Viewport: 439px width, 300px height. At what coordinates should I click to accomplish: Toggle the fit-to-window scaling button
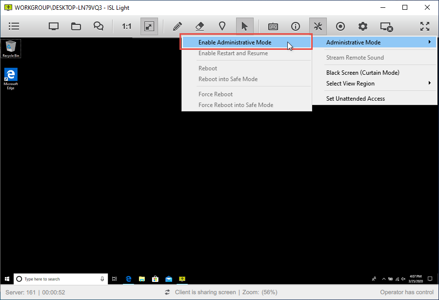coord(149,26)
